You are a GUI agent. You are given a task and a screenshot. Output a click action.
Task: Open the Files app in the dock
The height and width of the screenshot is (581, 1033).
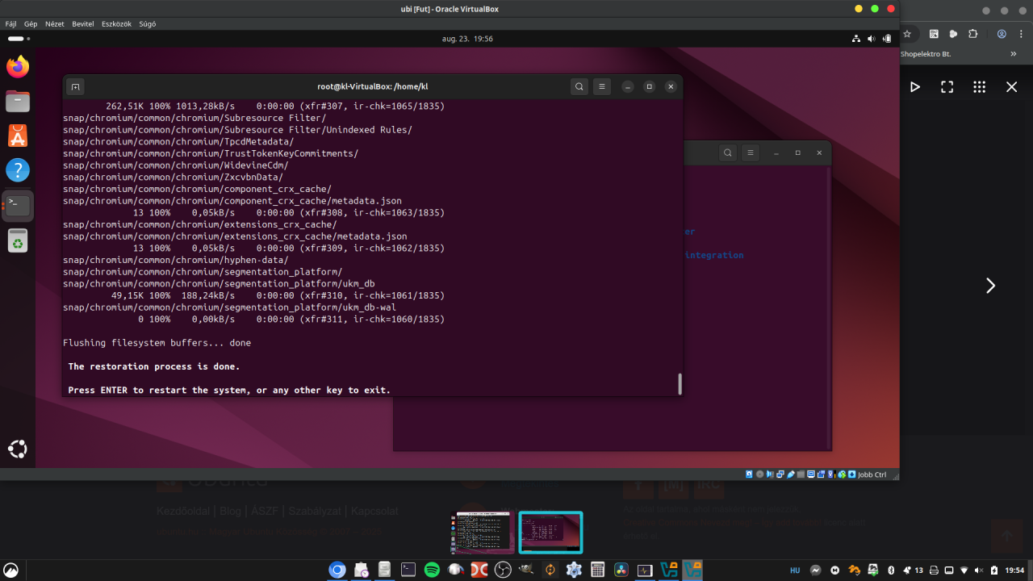click(x=18, y=101)
